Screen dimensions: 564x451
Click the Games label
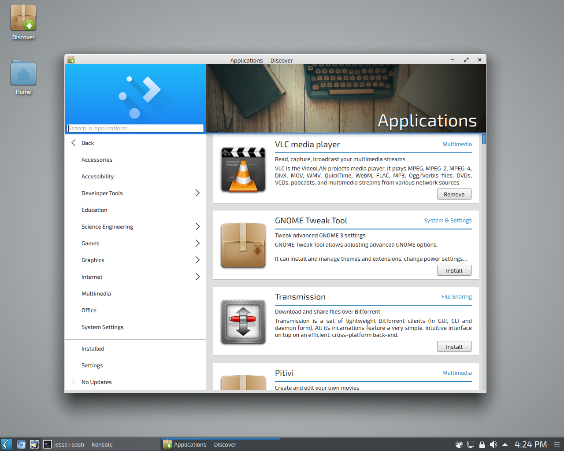90,243
